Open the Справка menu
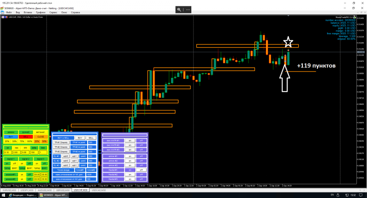The width and height of the screenshot is (367, 198). 75,12
